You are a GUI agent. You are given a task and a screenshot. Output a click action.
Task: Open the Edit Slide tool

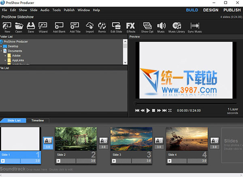[x=116, y=28]
